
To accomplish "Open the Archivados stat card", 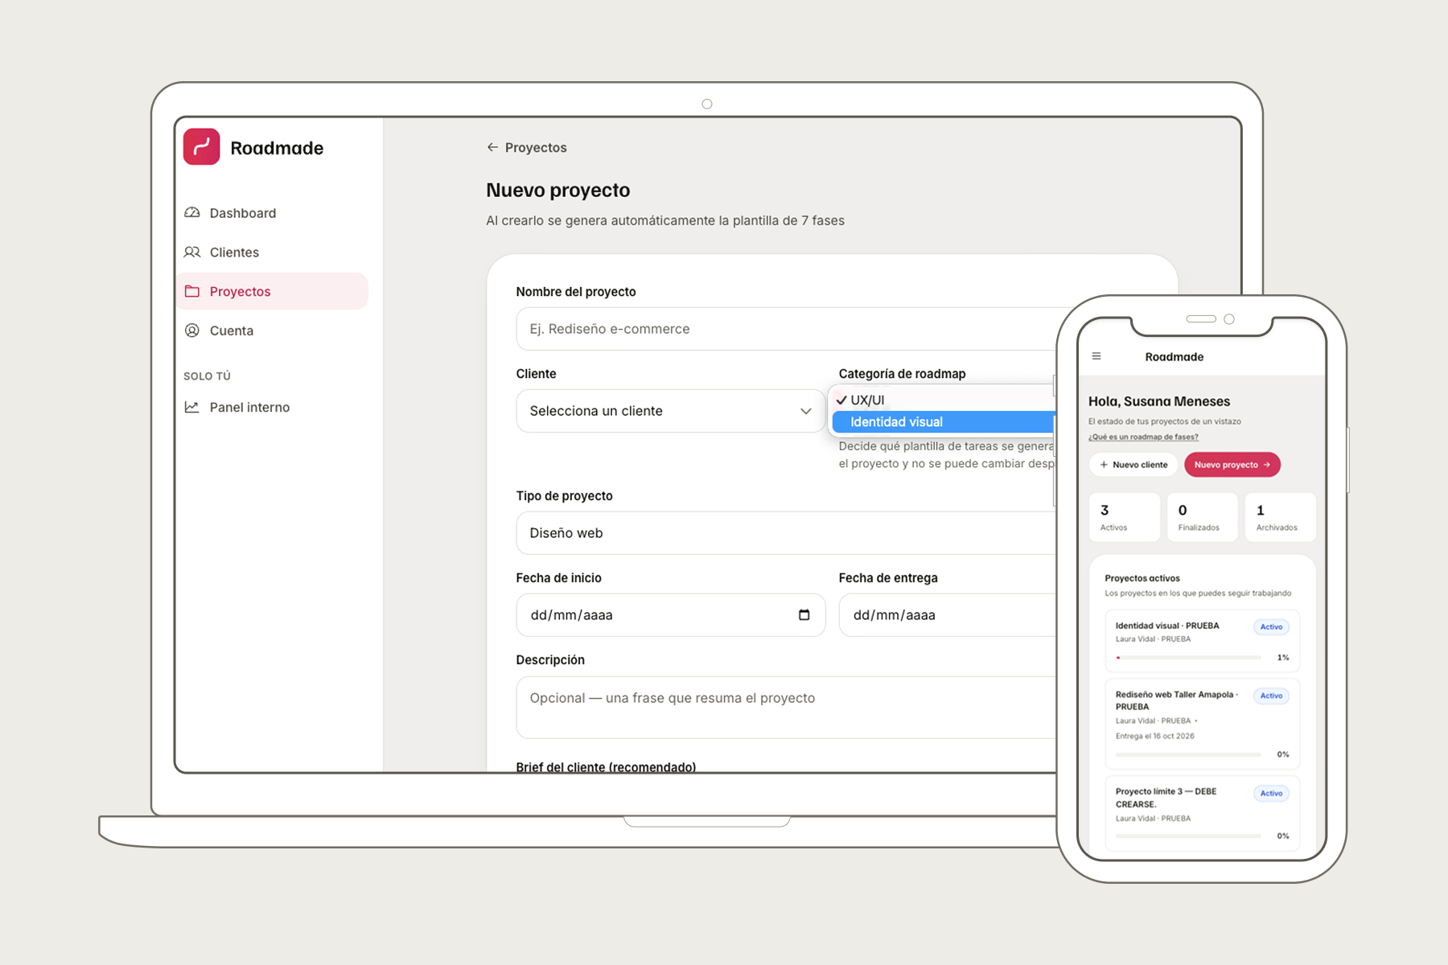I will pyautogui.click(x=1281, y=517).
